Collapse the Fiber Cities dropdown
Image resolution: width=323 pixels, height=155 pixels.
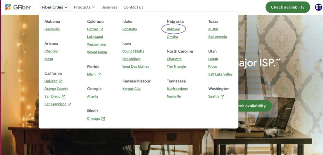tap(55, 7)
